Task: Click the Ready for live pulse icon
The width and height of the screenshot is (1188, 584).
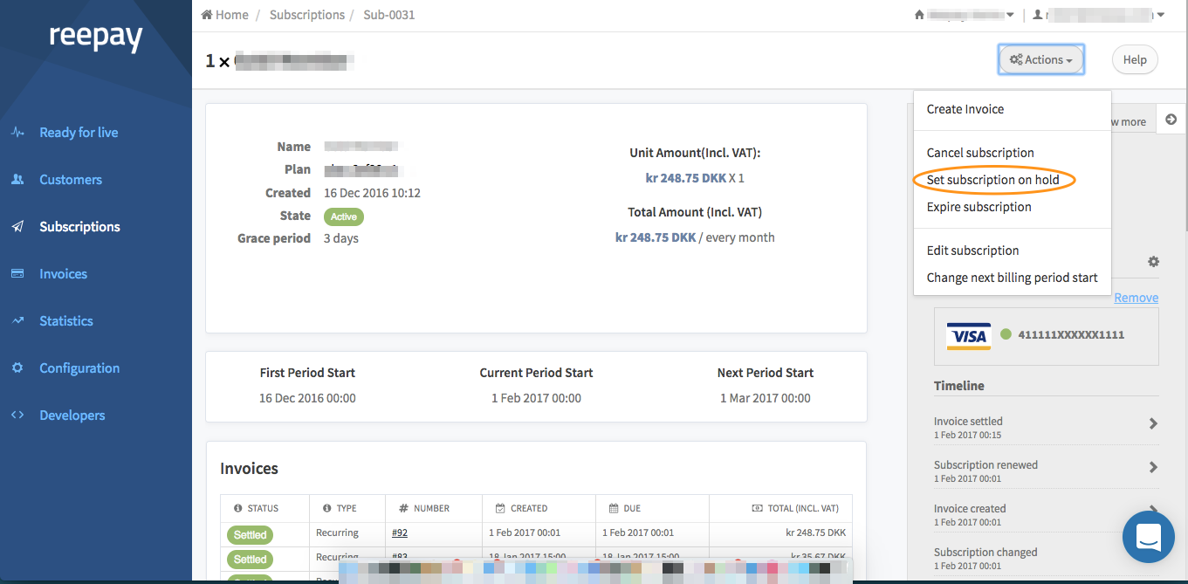Action: pos(17,133)
